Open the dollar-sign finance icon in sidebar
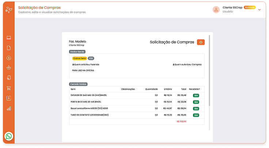 9,58
